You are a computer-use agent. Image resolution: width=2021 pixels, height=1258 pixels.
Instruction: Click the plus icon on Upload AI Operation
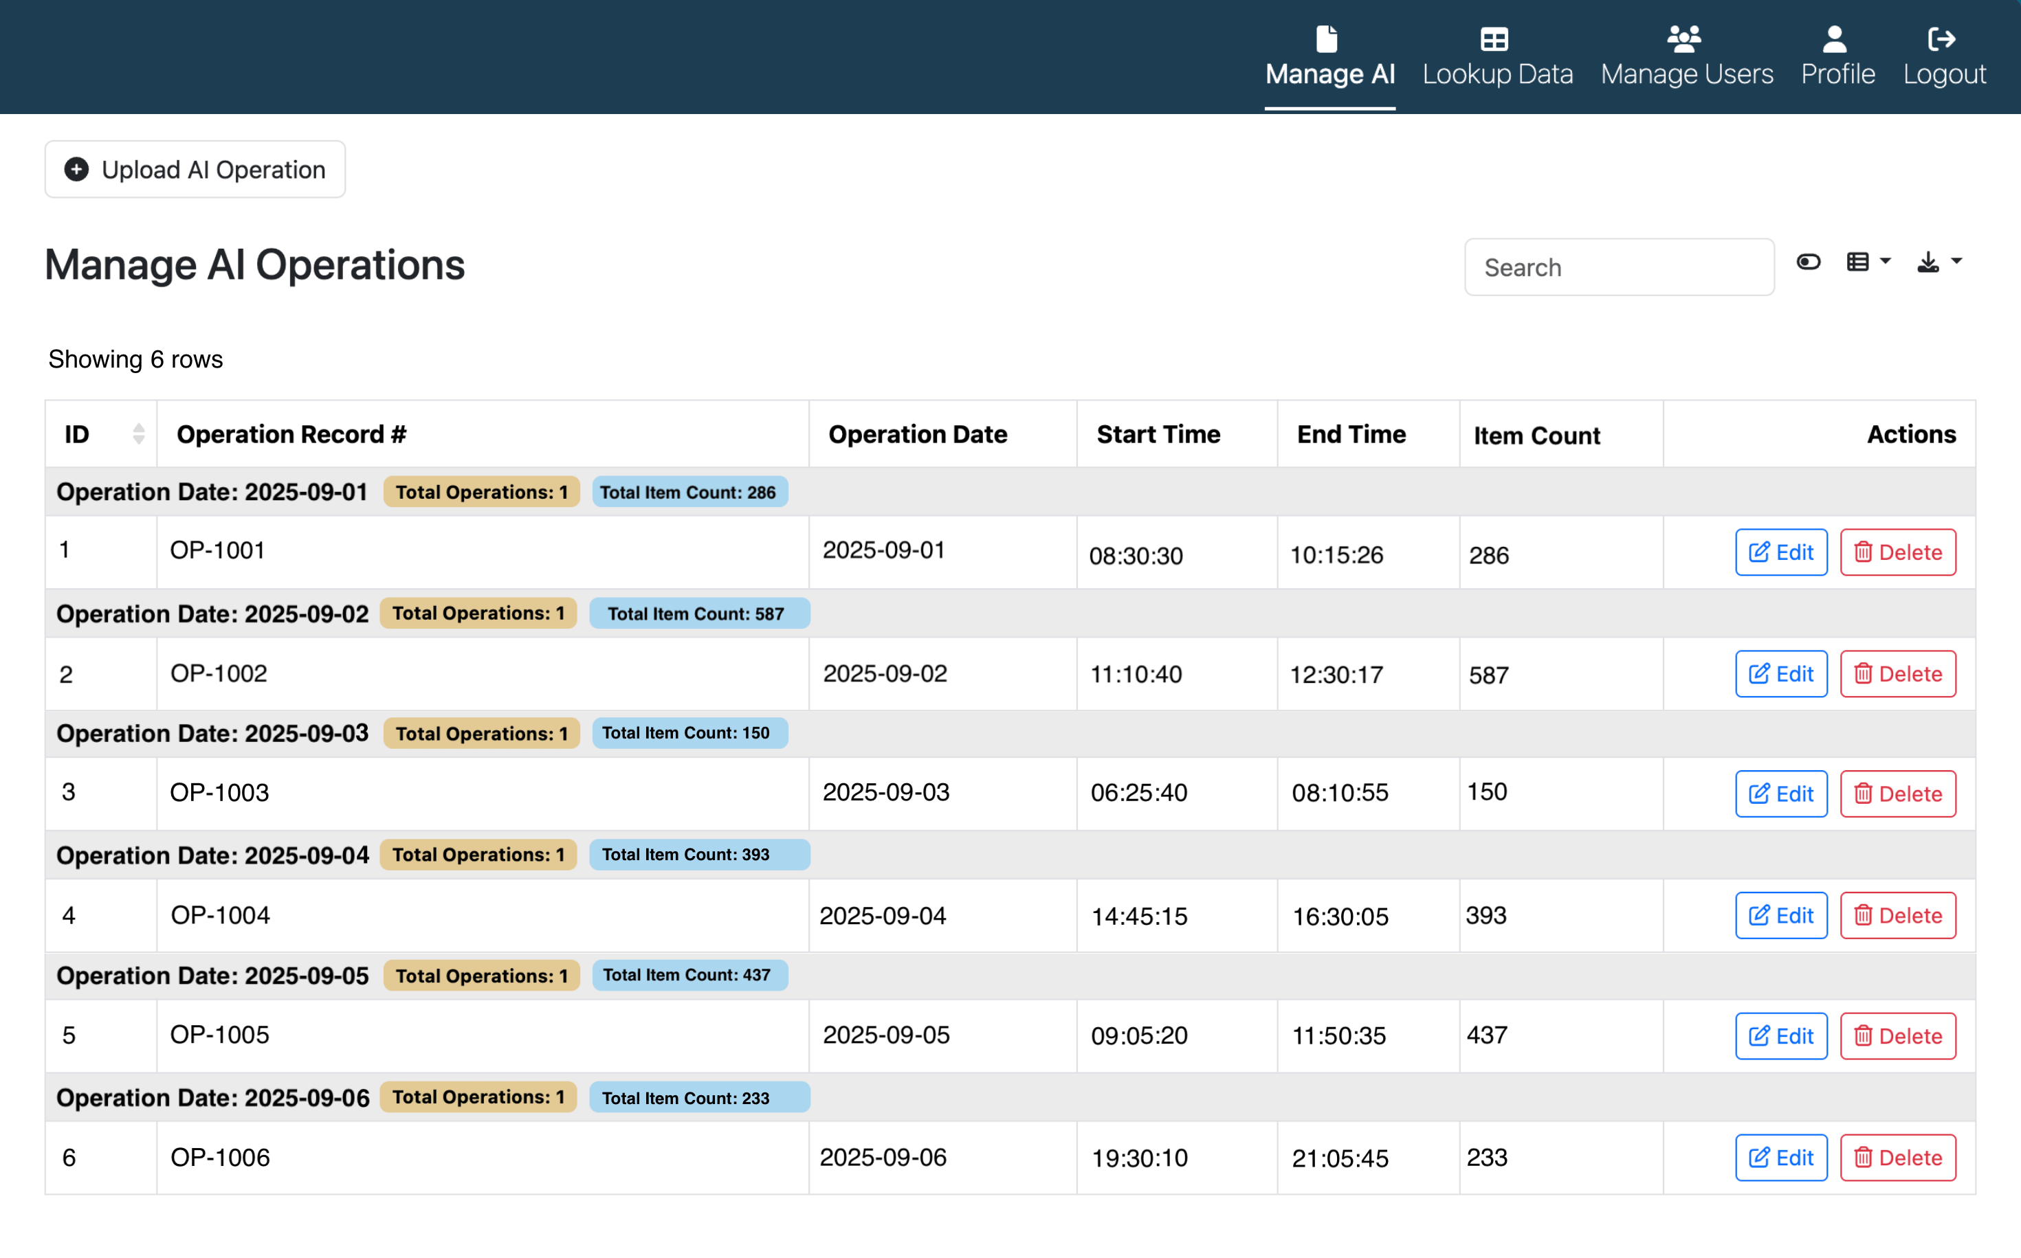76,169
